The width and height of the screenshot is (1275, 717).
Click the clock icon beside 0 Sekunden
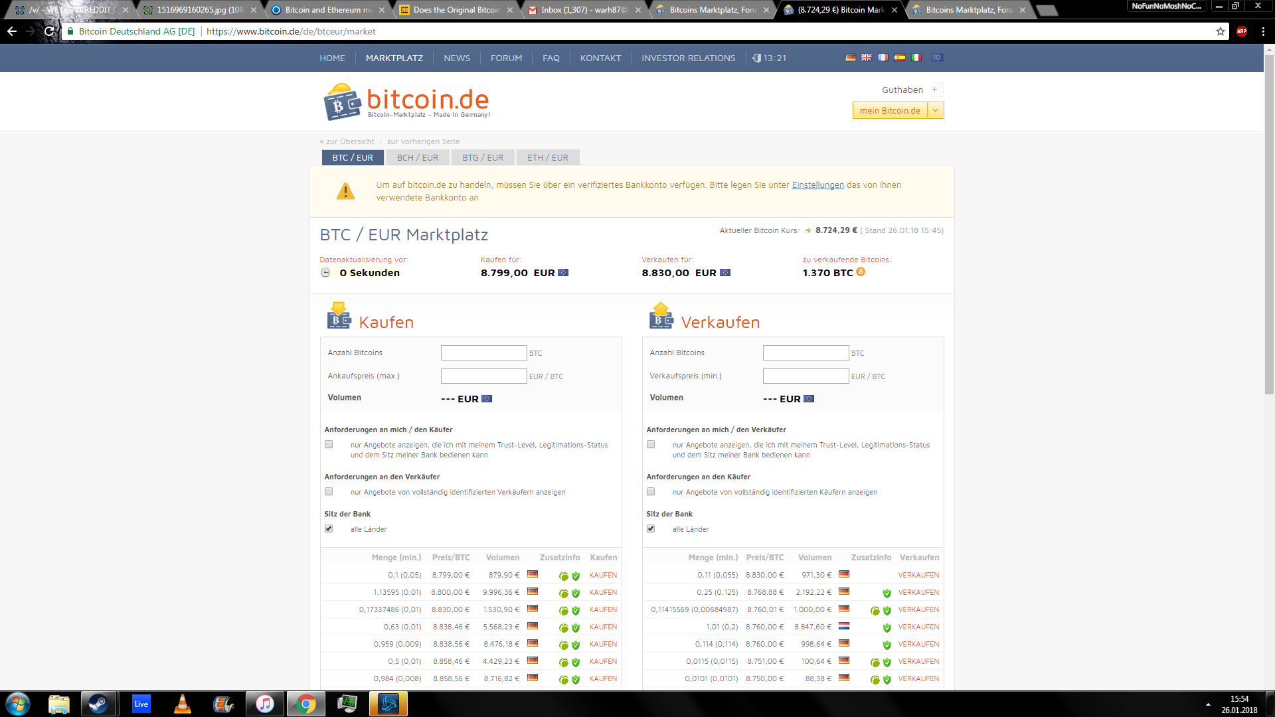click(x=325, y=272)
